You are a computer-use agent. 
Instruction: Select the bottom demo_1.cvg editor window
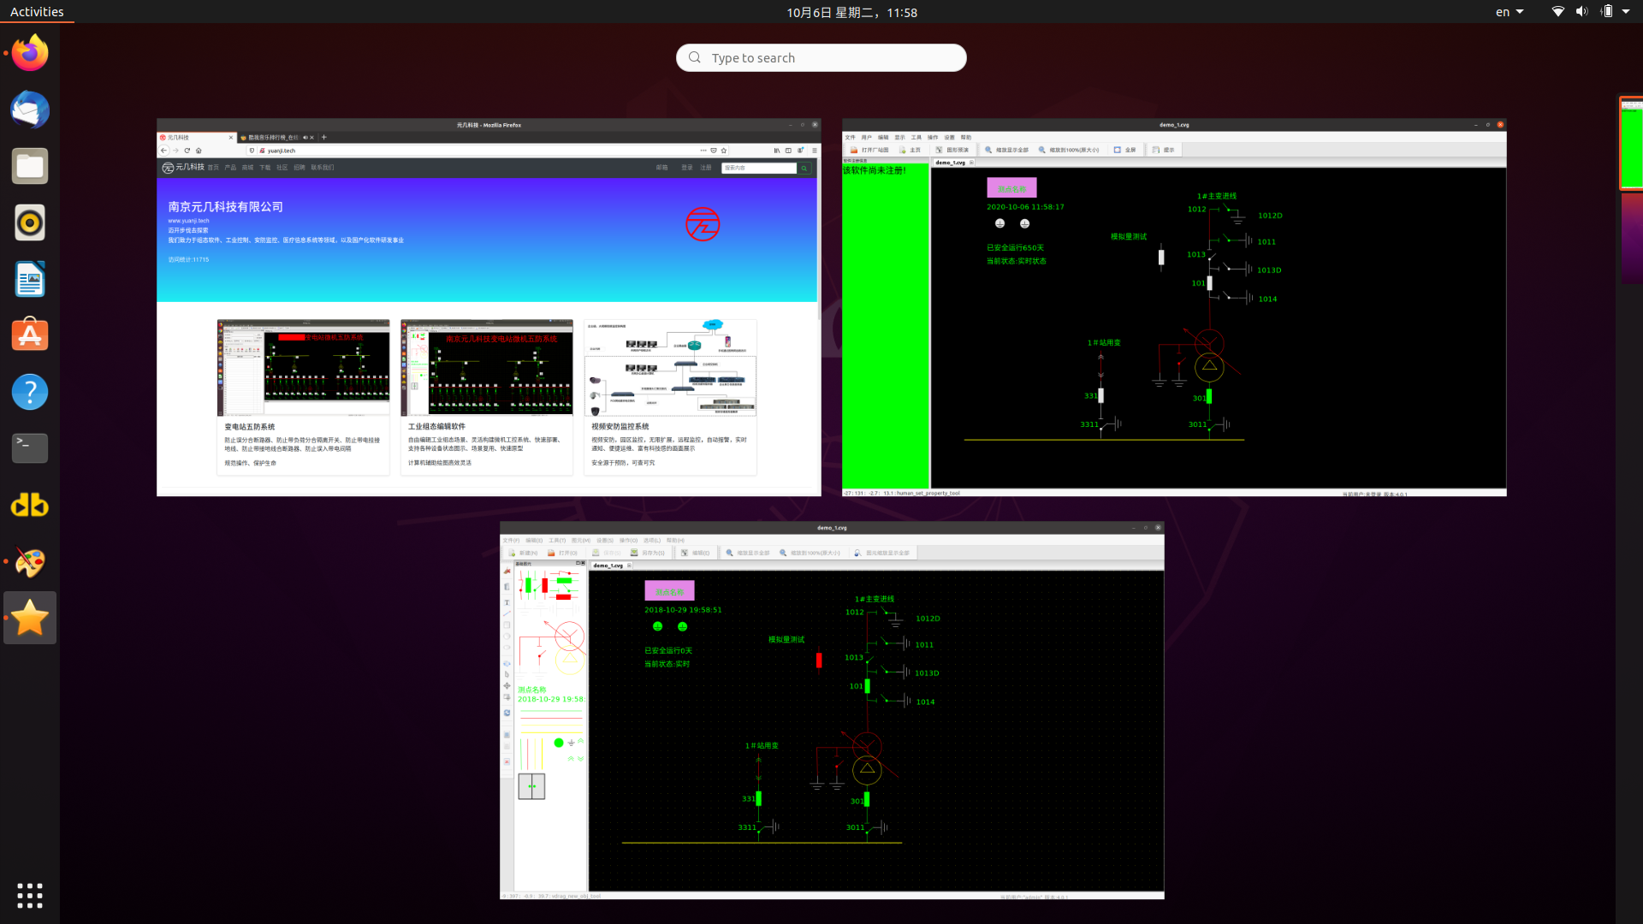[832, 710]
